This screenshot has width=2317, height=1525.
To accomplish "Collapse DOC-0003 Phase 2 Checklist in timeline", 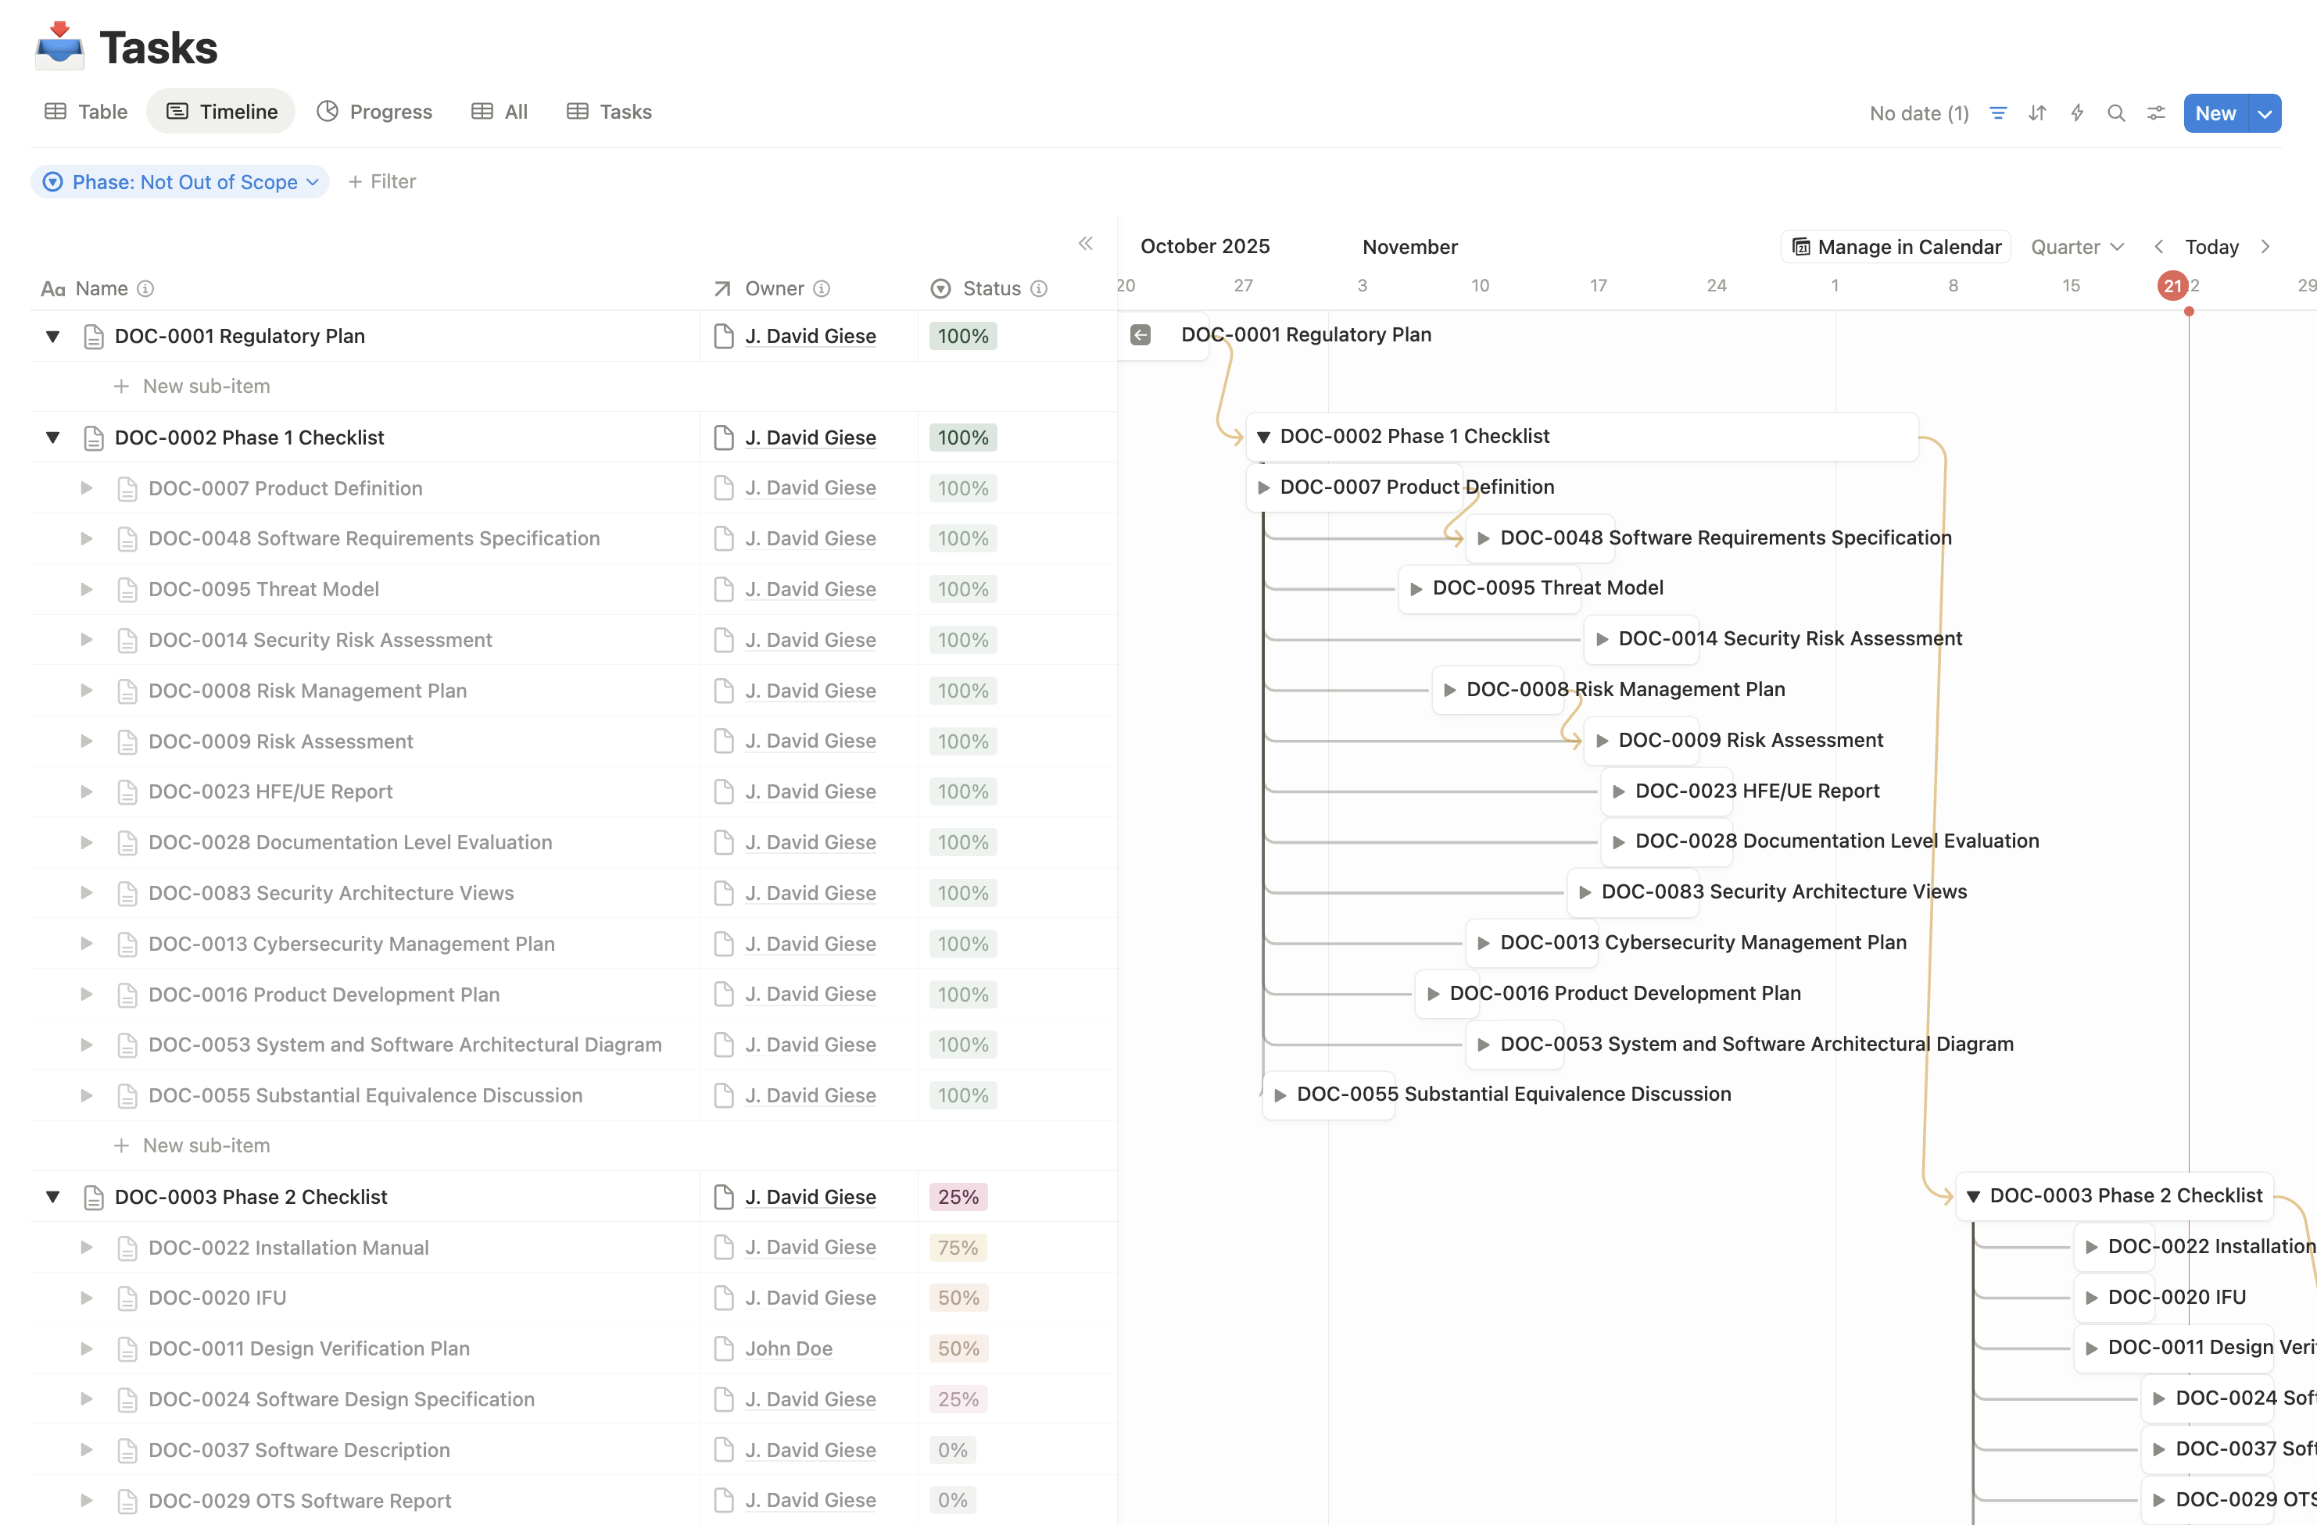I will tap(1972, 1196).
